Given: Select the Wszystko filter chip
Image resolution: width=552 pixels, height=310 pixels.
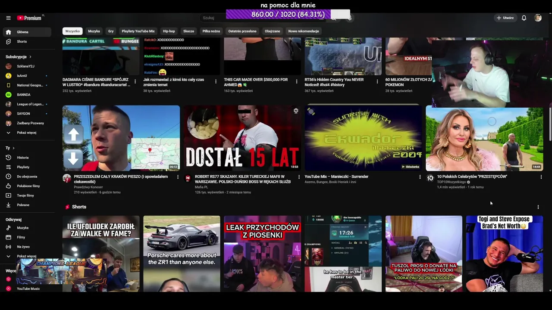Looking at the screenshot, I should [72, 31].
